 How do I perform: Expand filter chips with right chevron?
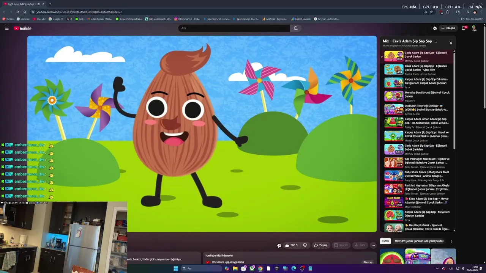(451, 241)
